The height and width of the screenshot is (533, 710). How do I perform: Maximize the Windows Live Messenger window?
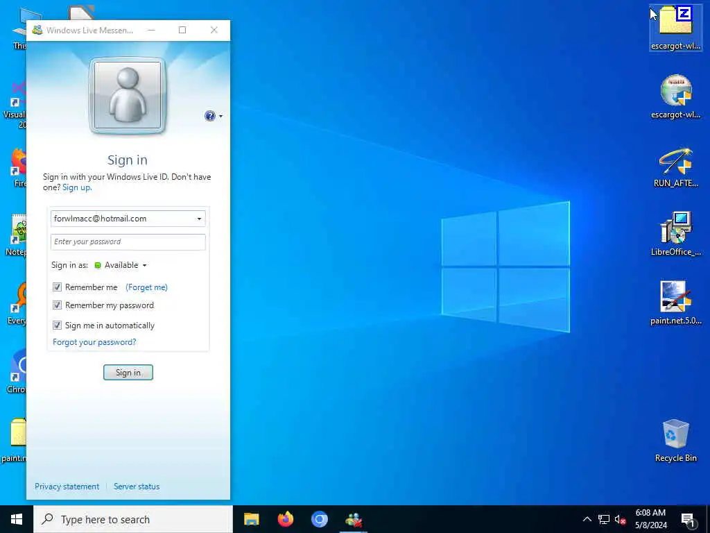click(x=182, y=30)
